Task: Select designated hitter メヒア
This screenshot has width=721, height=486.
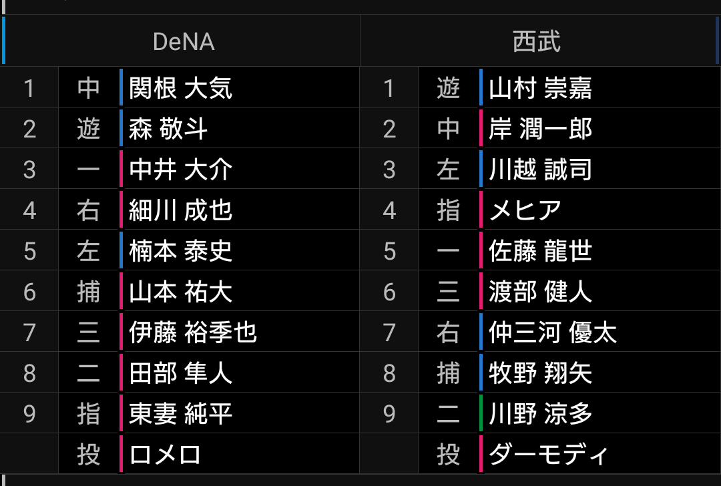Action: pos(525,210)
